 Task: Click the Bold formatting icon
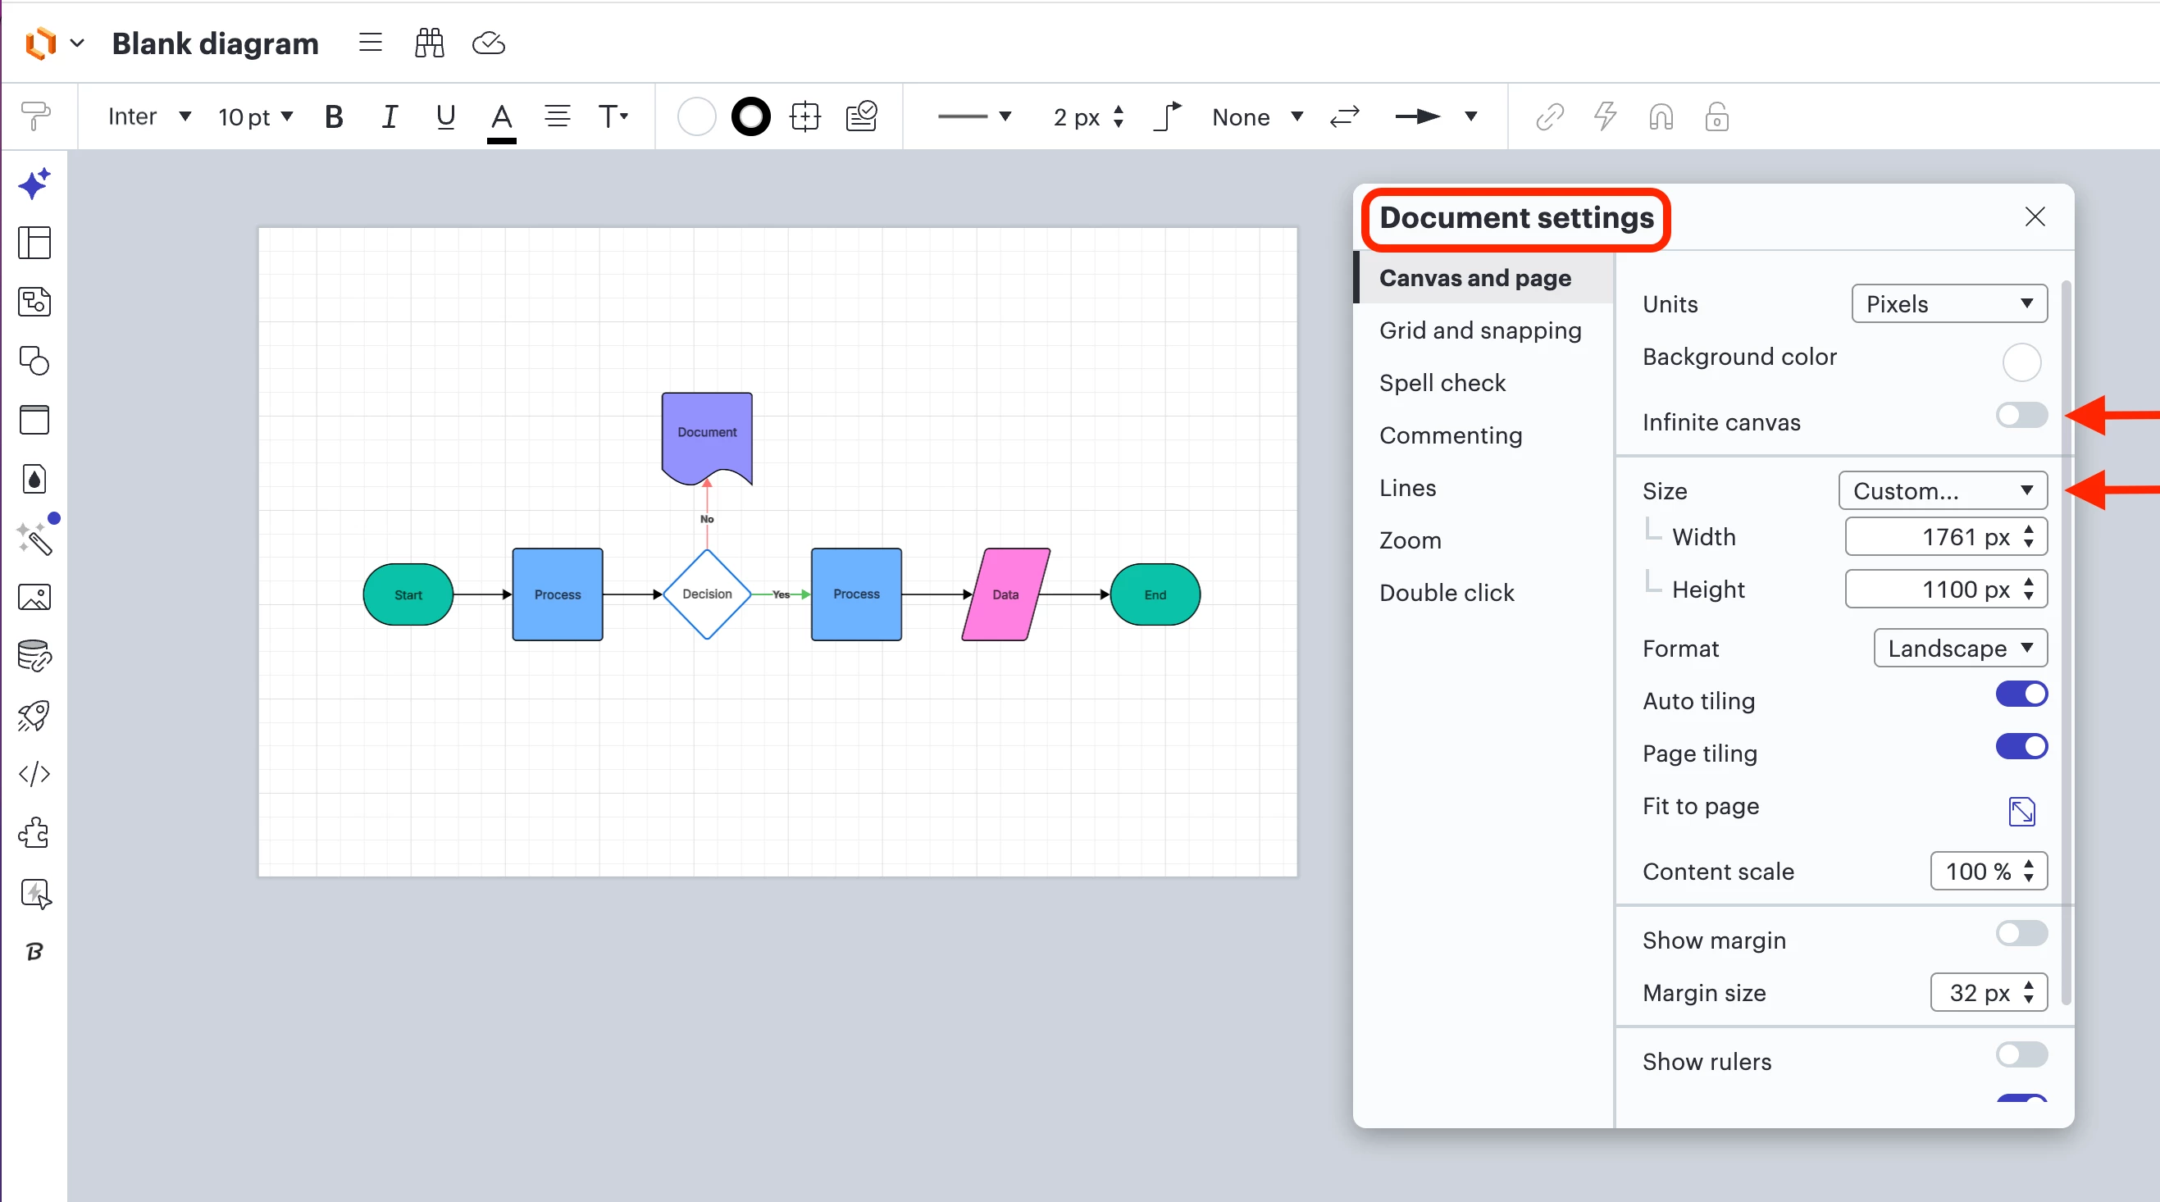[x=334, y=116]
